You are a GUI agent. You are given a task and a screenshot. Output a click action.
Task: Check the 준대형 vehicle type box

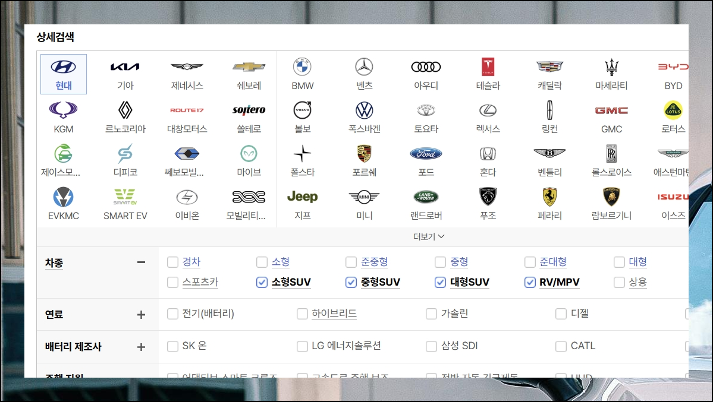[530, 262]
